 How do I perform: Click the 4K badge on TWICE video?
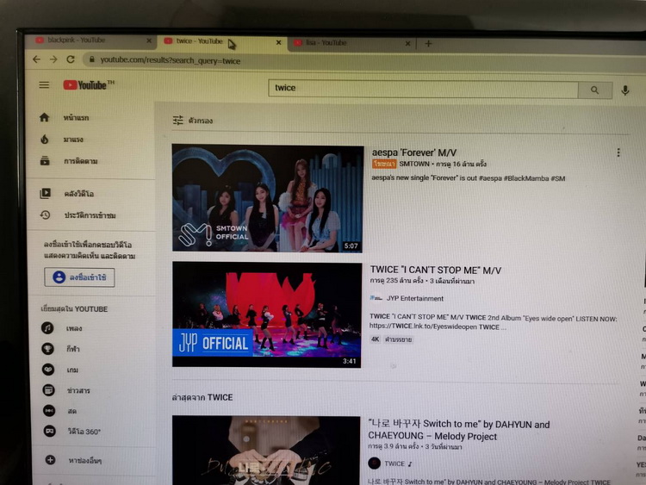point(375,339)
